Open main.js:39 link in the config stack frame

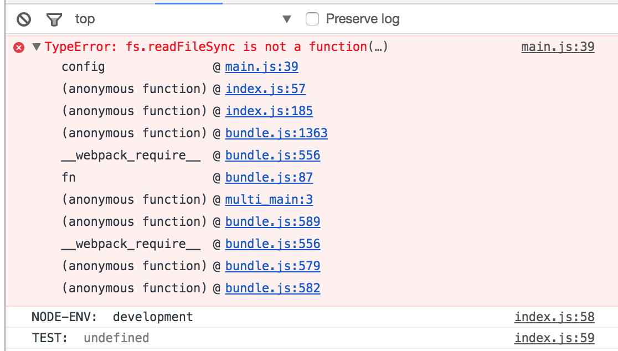(261, 67)
